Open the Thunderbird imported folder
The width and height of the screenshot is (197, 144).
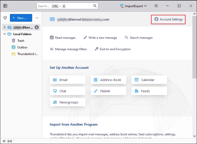tap(21, 54)
